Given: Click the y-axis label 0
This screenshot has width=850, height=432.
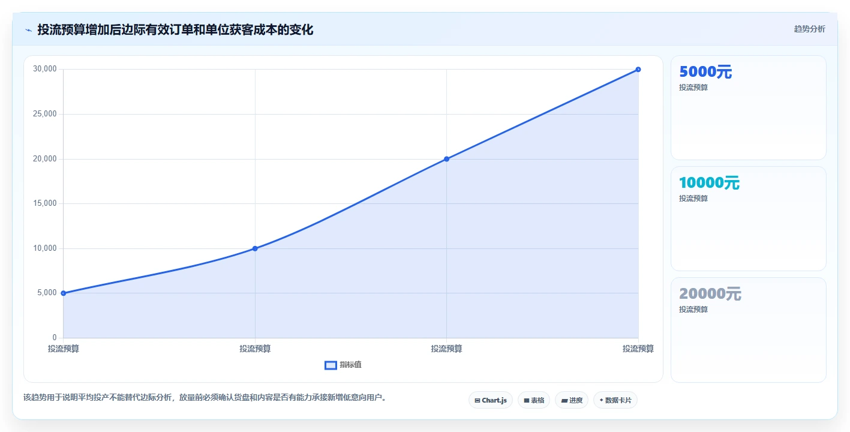Looking at the screenshot, I should coord(54,338).
